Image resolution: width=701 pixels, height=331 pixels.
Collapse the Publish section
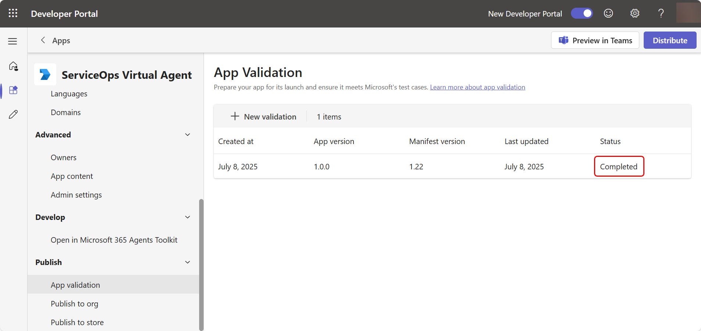(x=187, y=262)
